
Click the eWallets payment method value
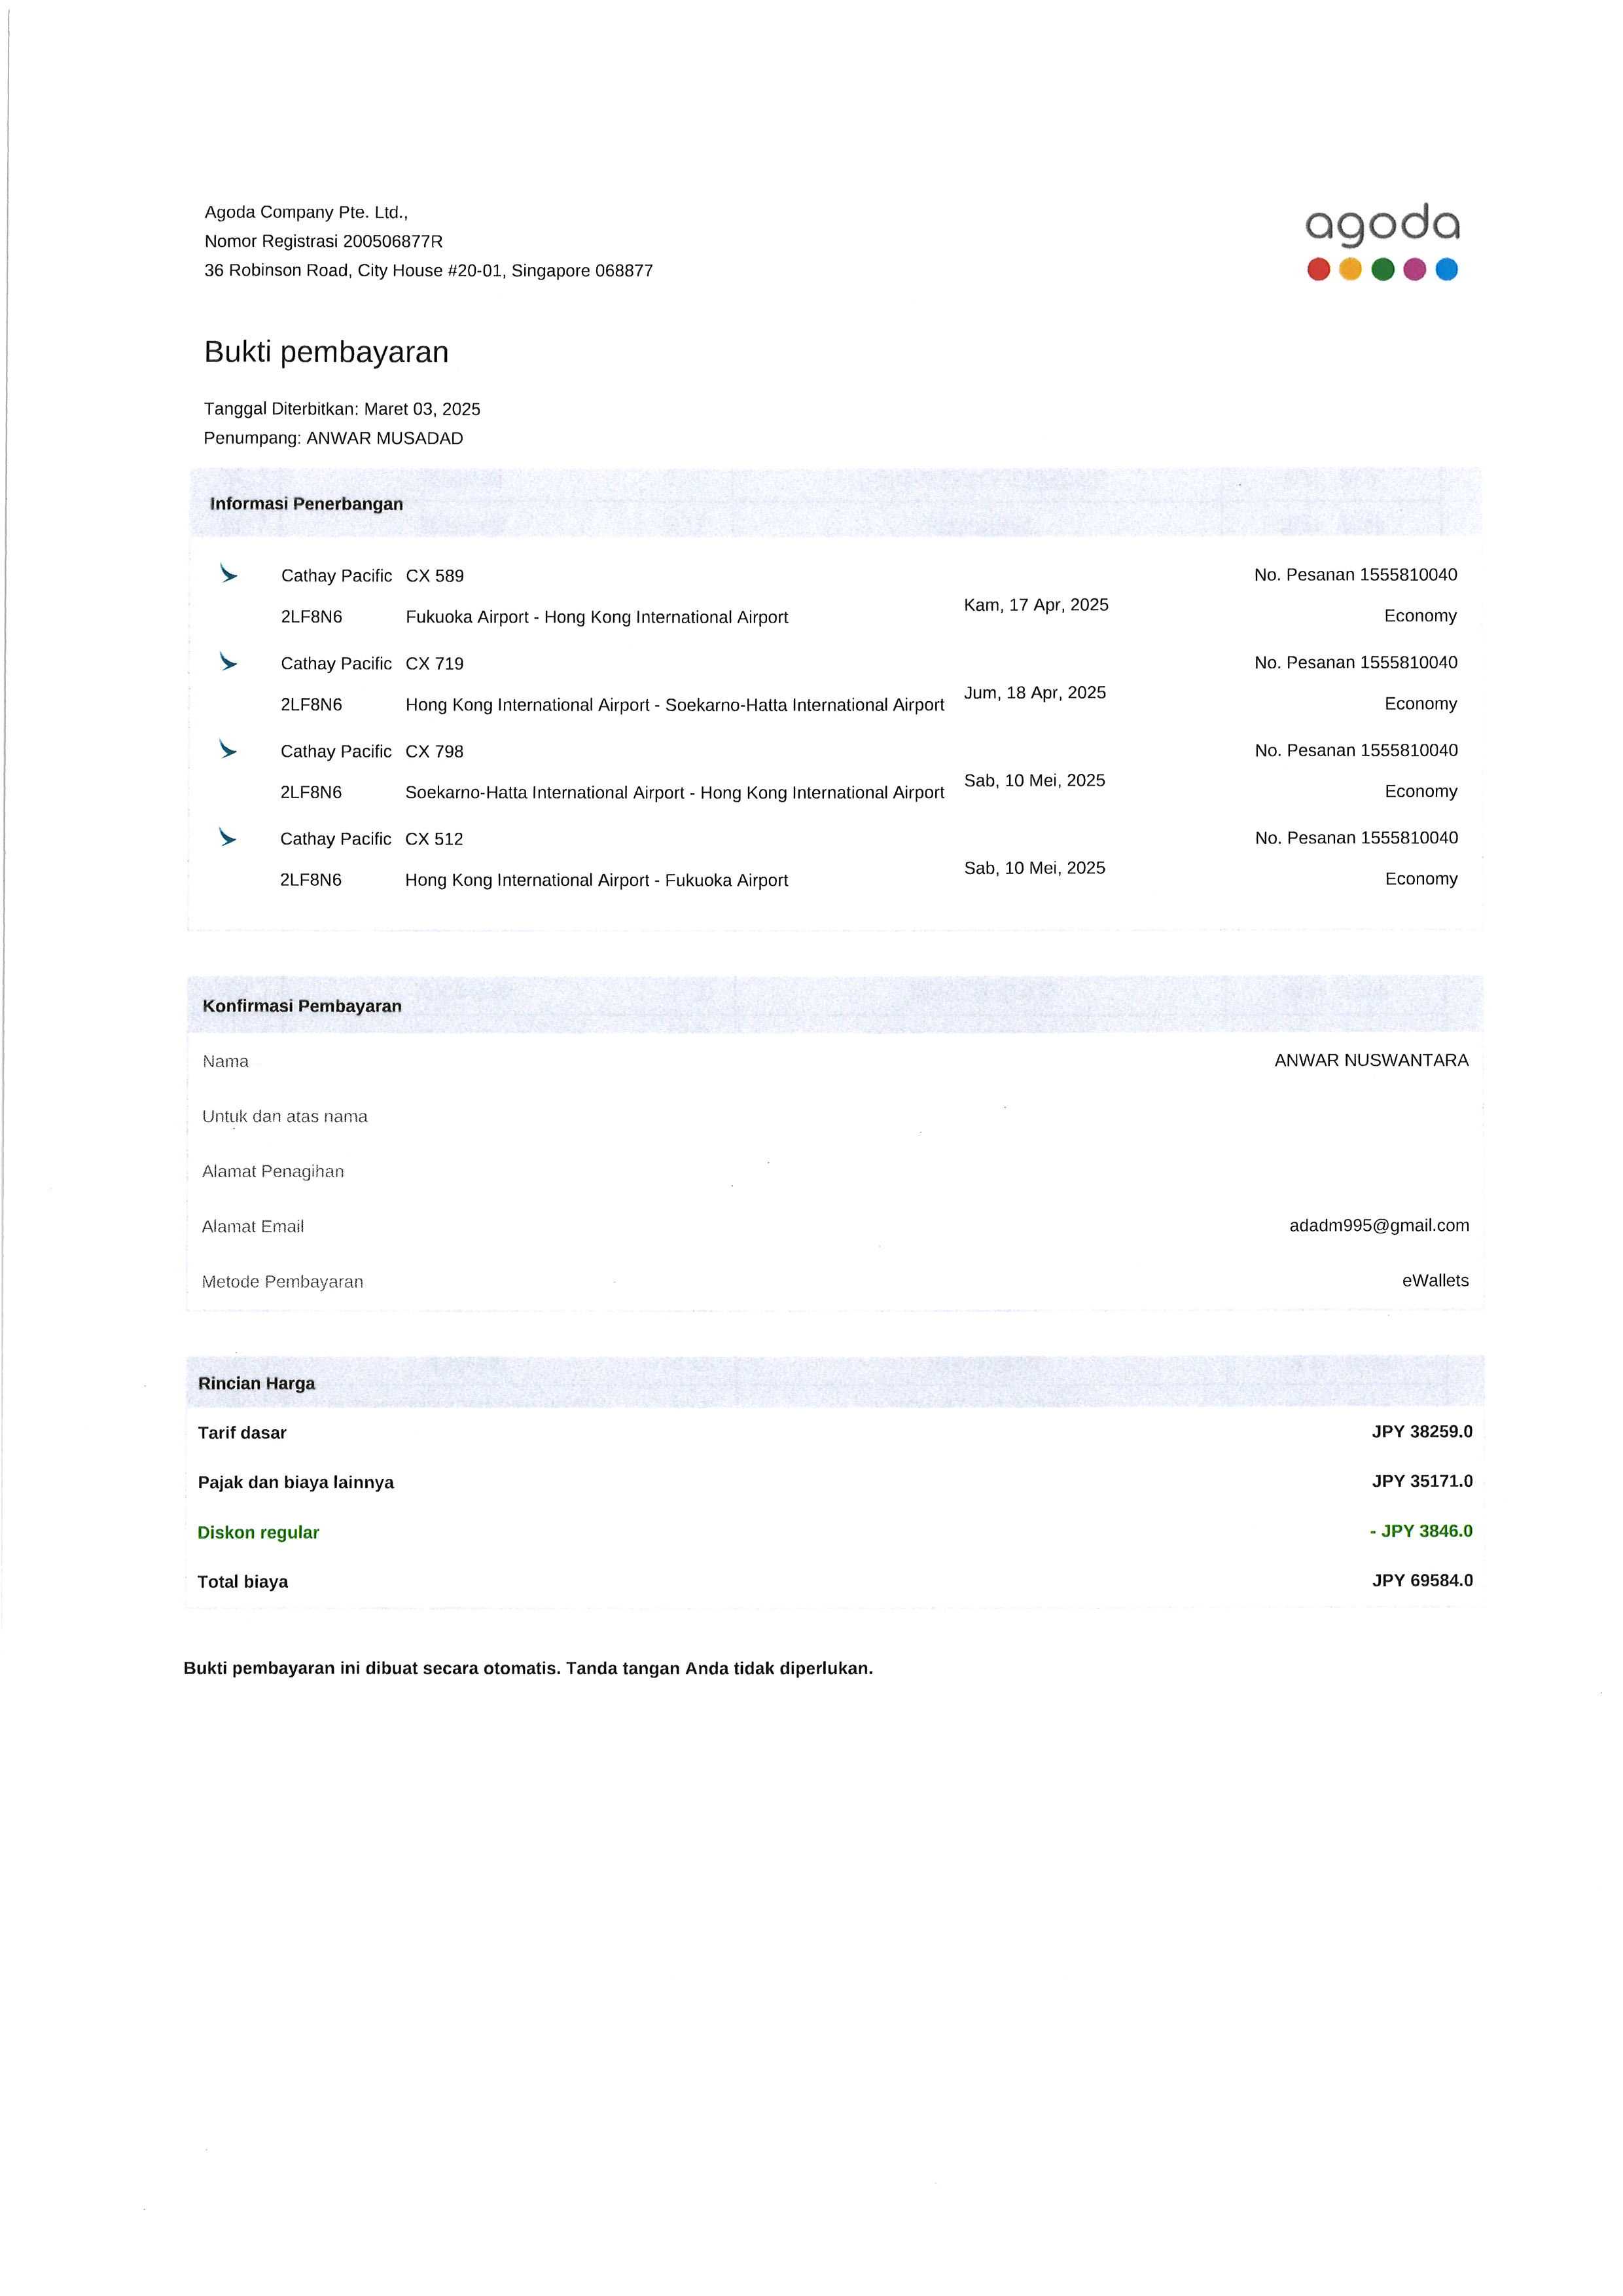point(1435,1281)
